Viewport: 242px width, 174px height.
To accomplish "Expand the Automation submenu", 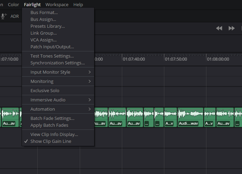I will [x=58, y=109].
